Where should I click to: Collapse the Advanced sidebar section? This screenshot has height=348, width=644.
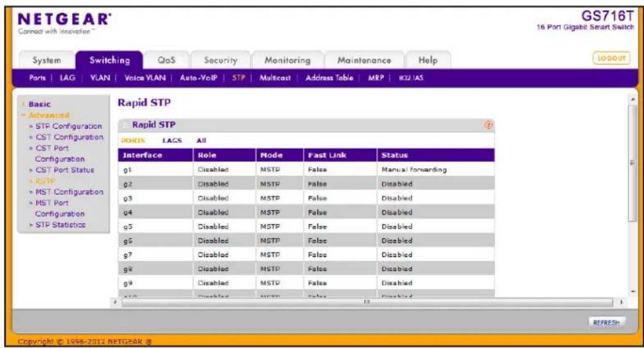49,115
